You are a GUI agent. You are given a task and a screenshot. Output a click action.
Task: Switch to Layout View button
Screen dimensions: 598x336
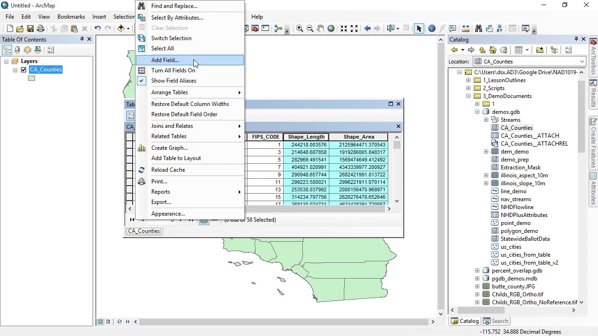pyautogui.click(x=108, y=322)
